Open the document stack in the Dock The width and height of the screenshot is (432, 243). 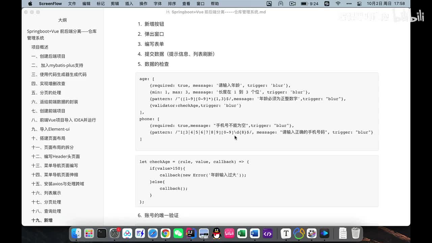[x=343, y=233]
